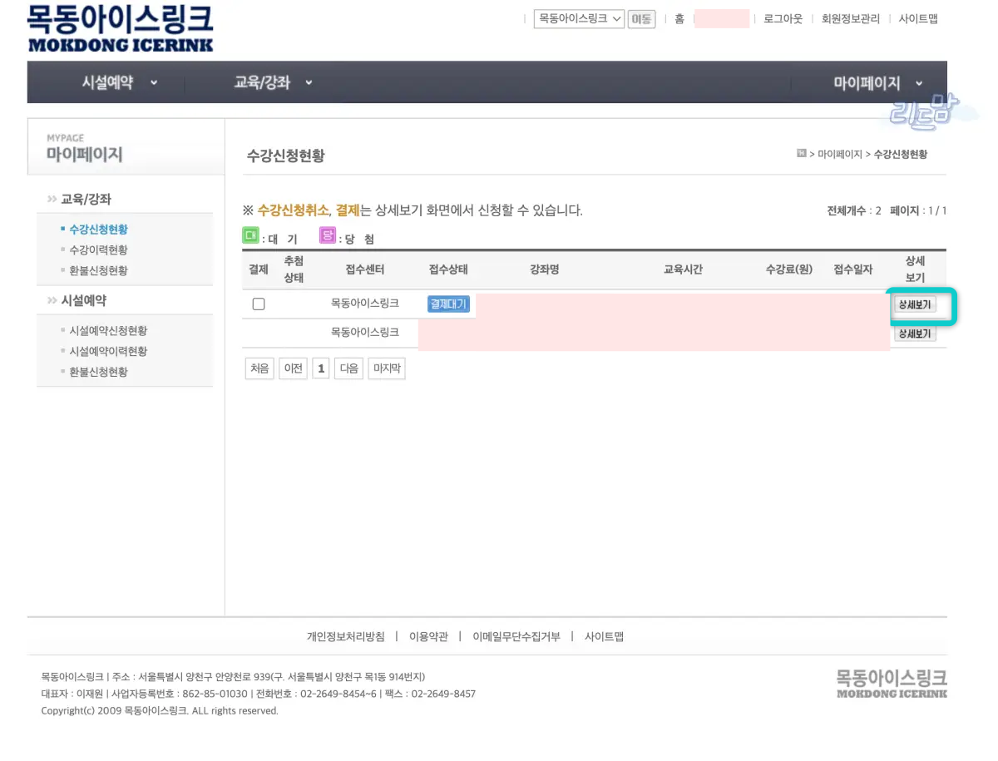998x761 pixels.
Task: Open 이용약관 footer link
Action: click(x=428, y=636)
